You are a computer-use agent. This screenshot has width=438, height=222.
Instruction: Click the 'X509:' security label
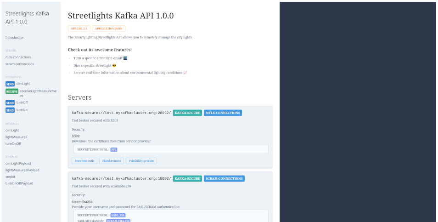tap(76, 136)
